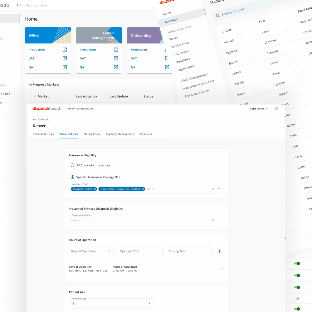312x312 pixels.
Task: Switch to Advanced Care tab
Action: (x=69, y=134)
